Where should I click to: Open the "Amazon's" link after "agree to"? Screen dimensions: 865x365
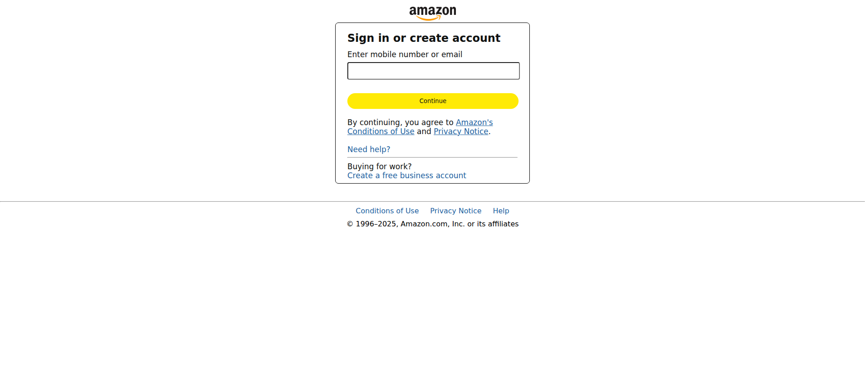(x=474, y=122)
